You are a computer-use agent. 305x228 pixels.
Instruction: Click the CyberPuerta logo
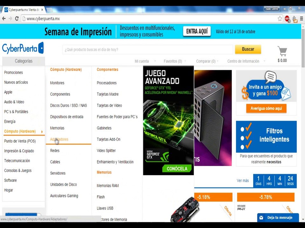pyautogui.click(x=23, y=48)
